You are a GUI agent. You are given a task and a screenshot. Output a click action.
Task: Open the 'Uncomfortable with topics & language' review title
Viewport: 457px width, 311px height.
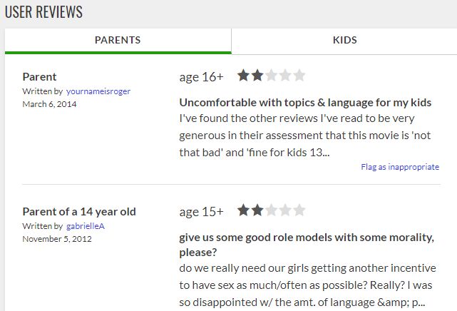click(305, 102)
